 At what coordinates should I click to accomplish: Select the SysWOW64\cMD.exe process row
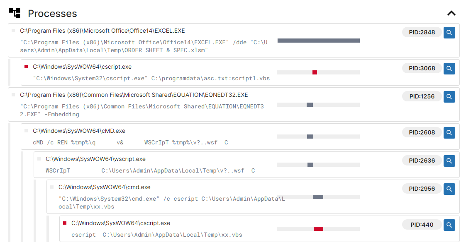pos(240,137)
